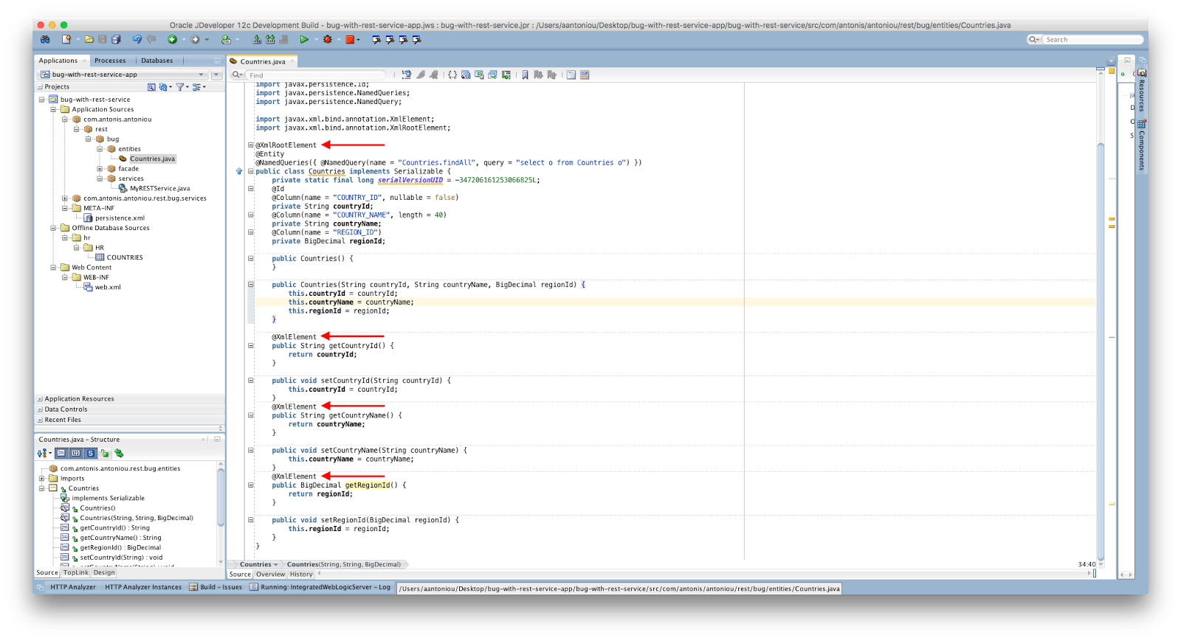This screenshot has width=1181, height=641.
Task: Open the application menu arrow beside the app selector
Action: point(216,75)
